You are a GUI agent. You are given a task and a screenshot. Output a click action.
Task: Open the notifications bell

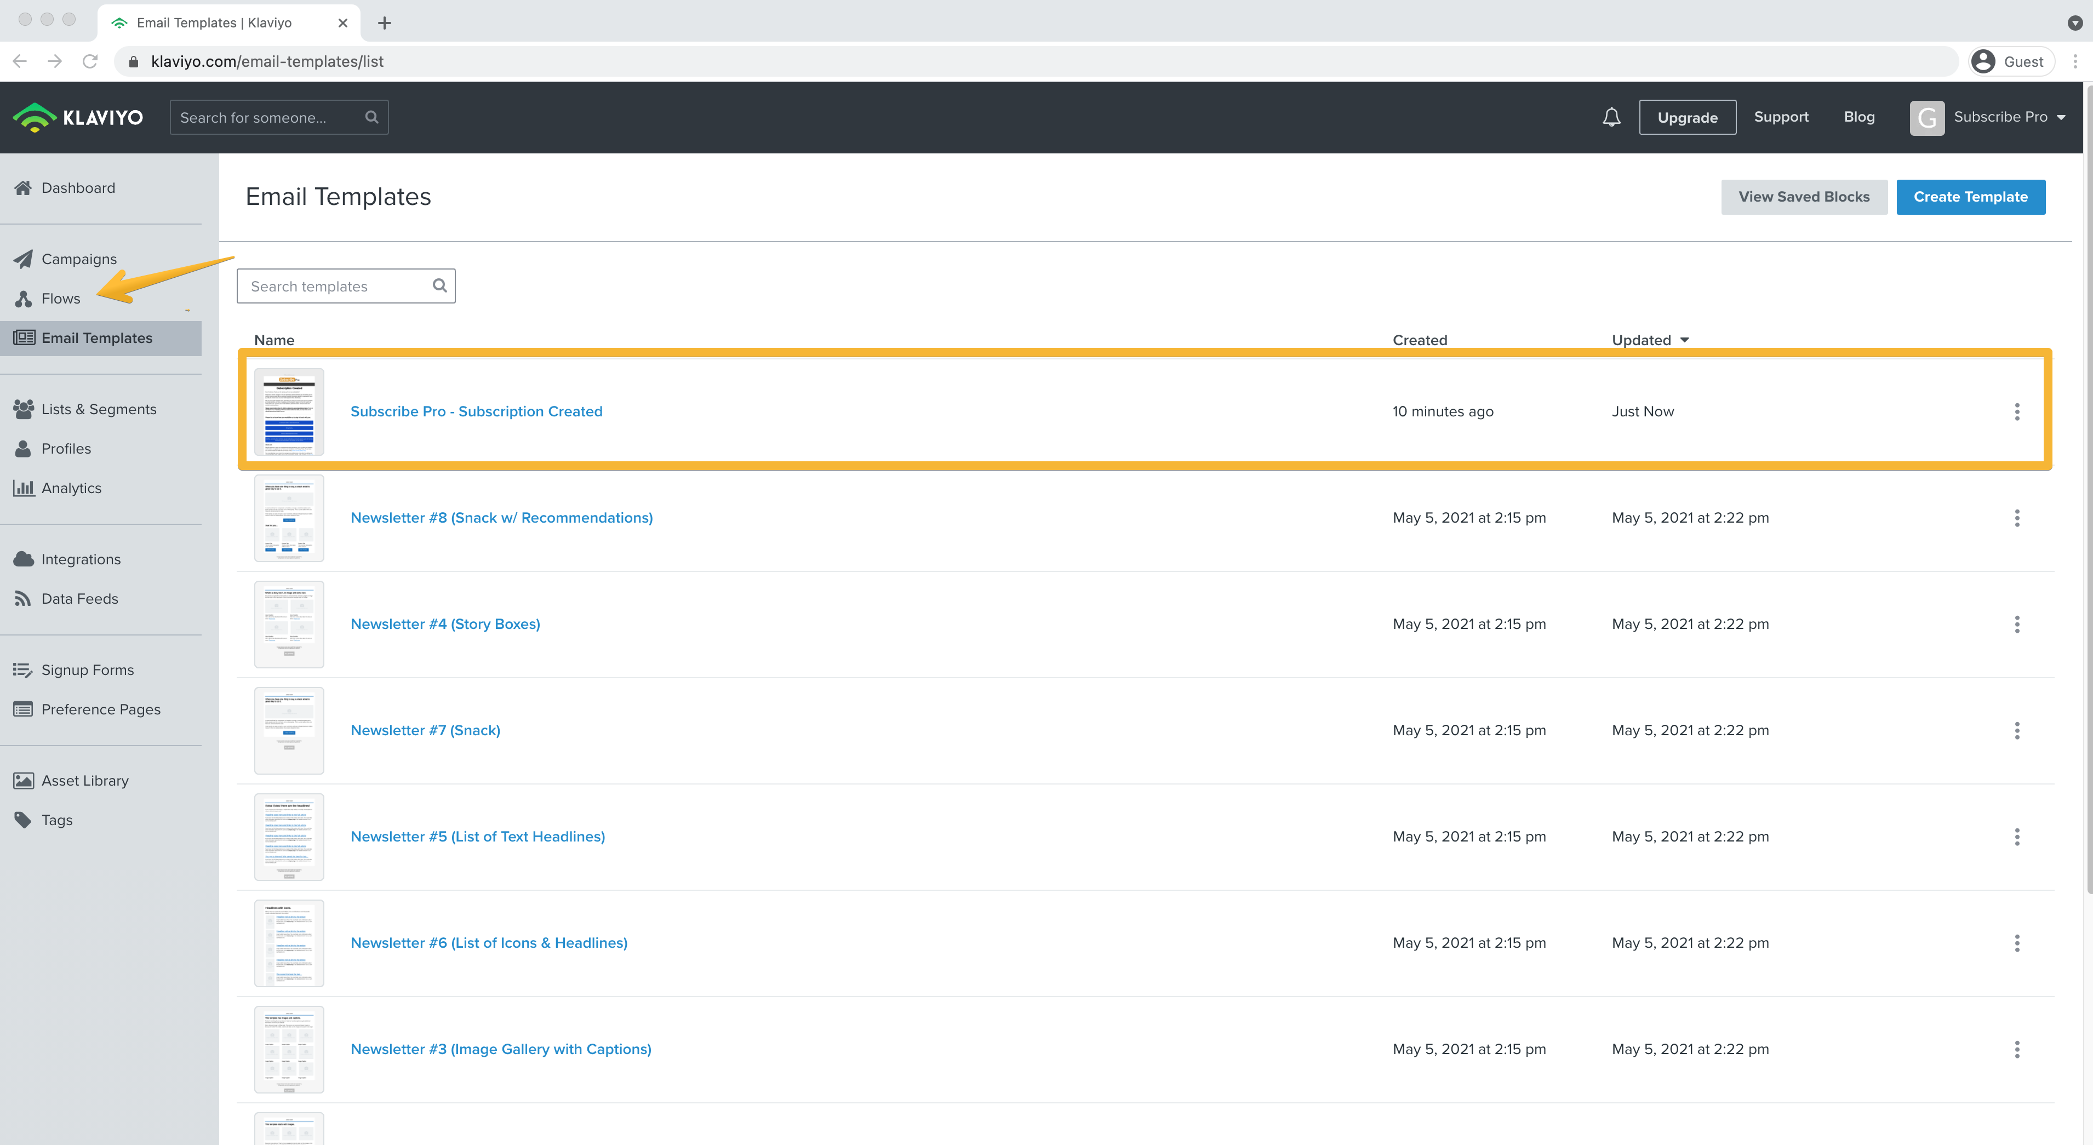tap(1611, 117)
